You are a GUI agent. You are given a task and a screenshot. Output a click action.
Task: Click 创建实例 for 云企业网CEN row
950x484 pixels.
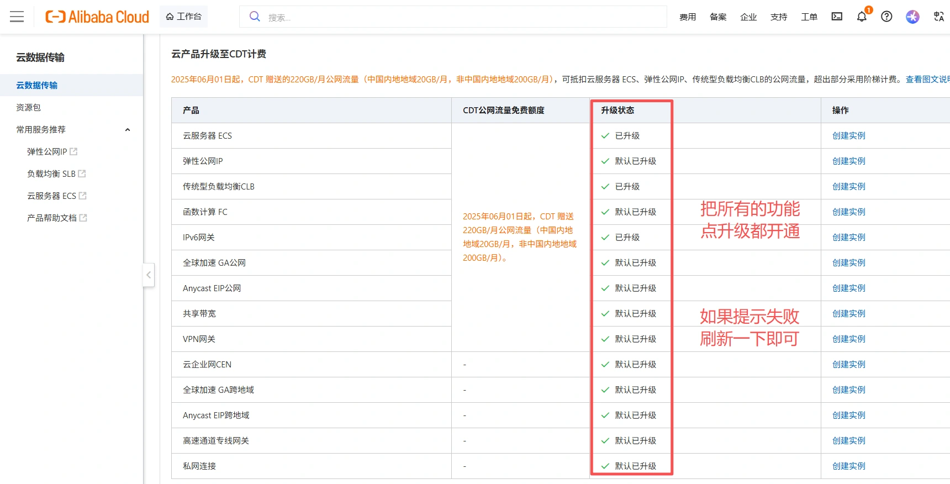pyautogui.click(x=849, y=364)
